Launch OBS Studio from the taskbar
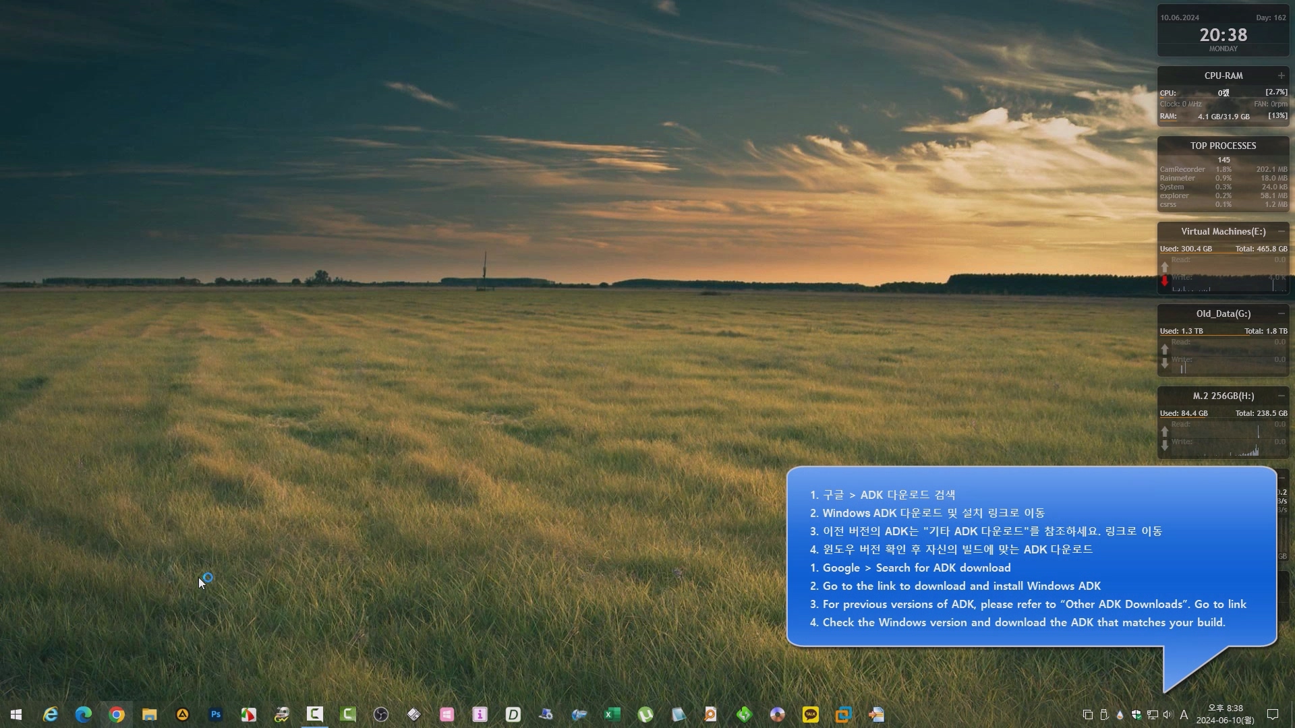 coord(381,715)
